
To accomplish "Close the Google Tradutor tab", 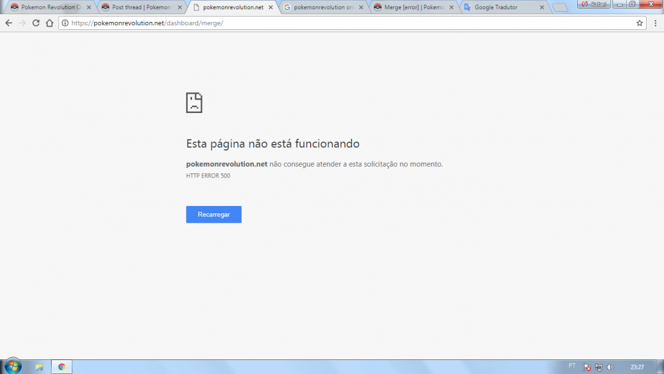I will click(542, 7).
